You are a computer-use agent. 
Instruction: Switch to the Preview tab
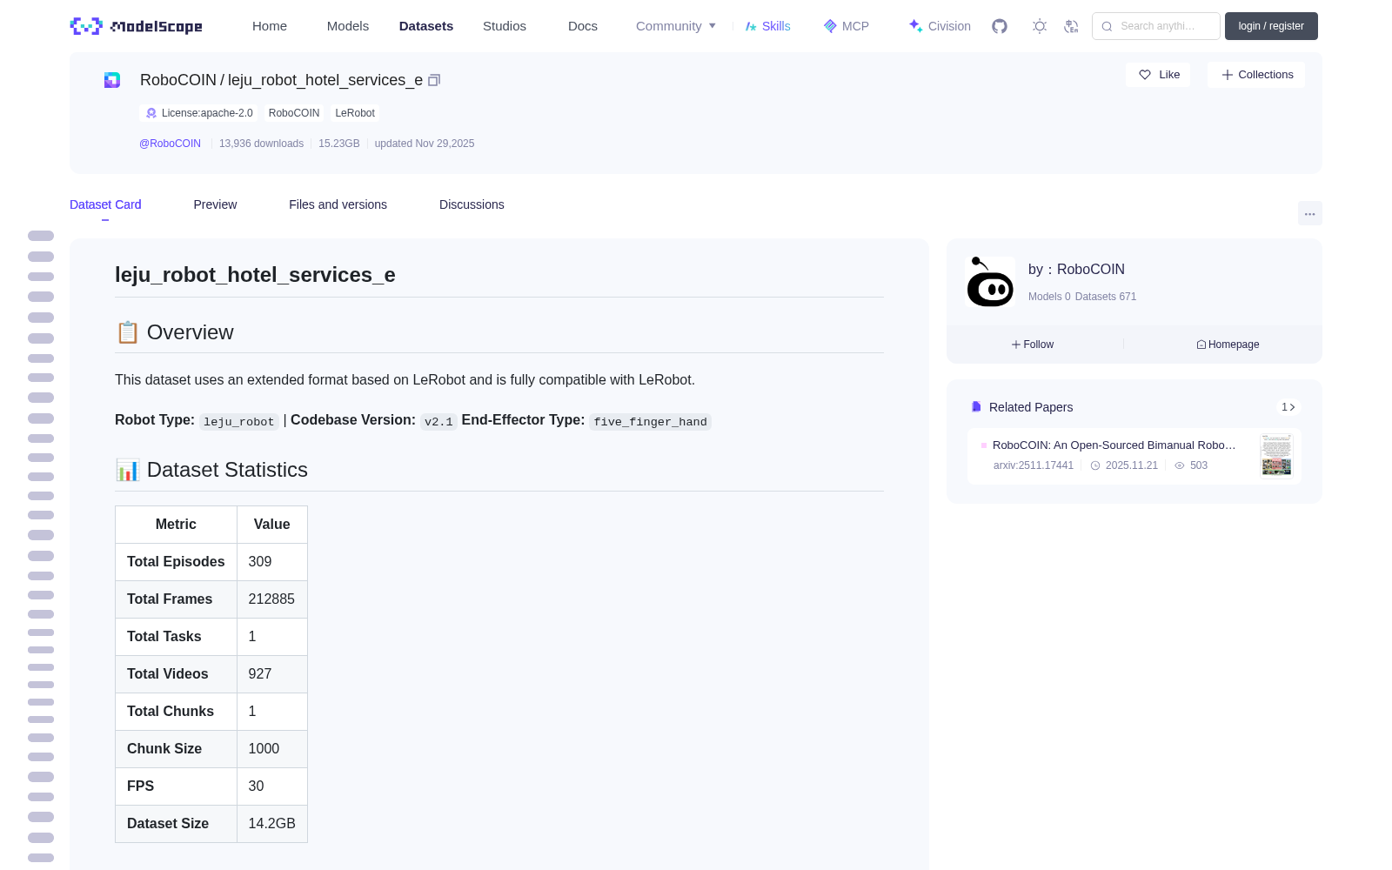coord(215,204)
